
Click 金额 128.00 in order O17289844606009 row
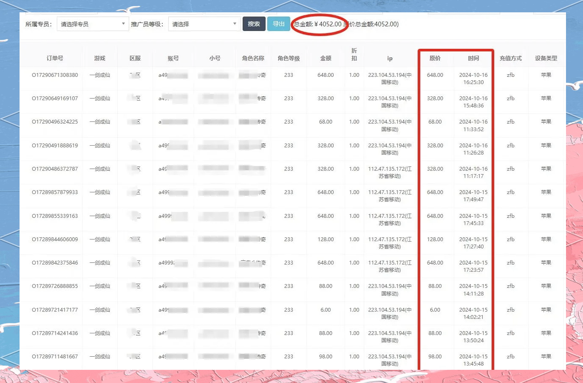(x=325, y=239)
